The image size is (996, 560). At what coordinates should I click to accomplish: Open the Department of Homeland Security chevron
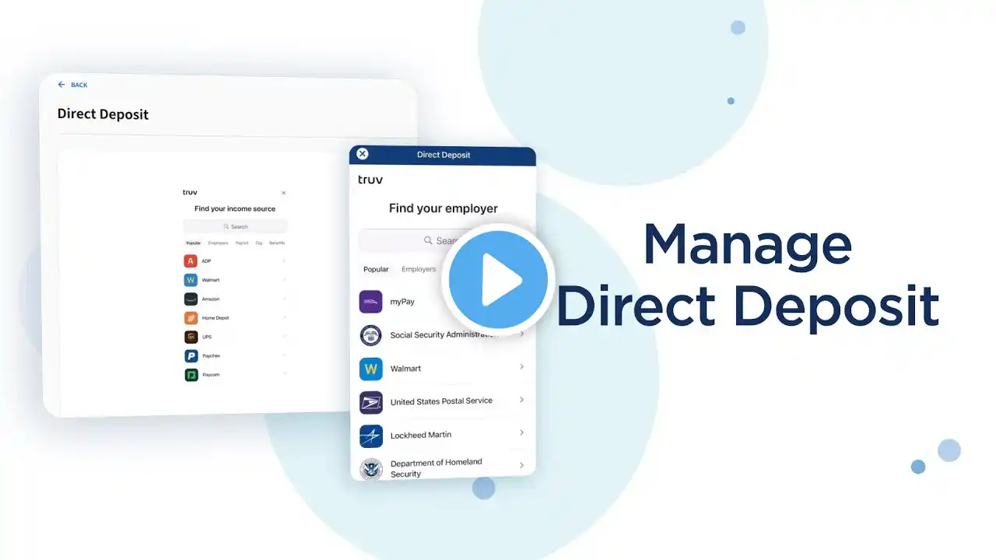click(x=521, y=464)
